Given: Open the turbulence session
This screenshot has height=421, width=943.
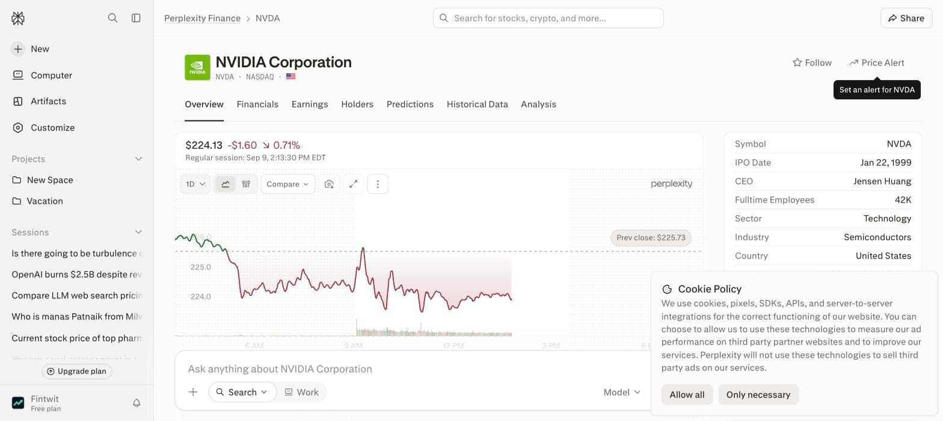Looking at the screenshot, I should pos(76,253).
